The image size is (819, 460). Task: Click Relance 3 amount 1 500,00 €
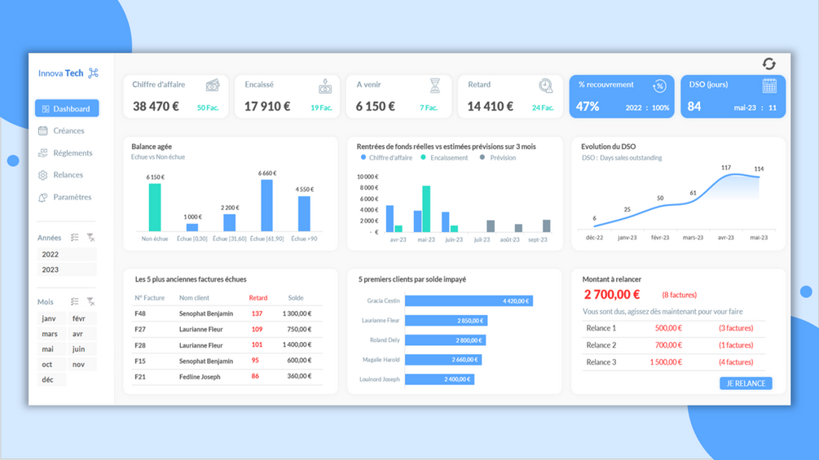coord(666,362)
